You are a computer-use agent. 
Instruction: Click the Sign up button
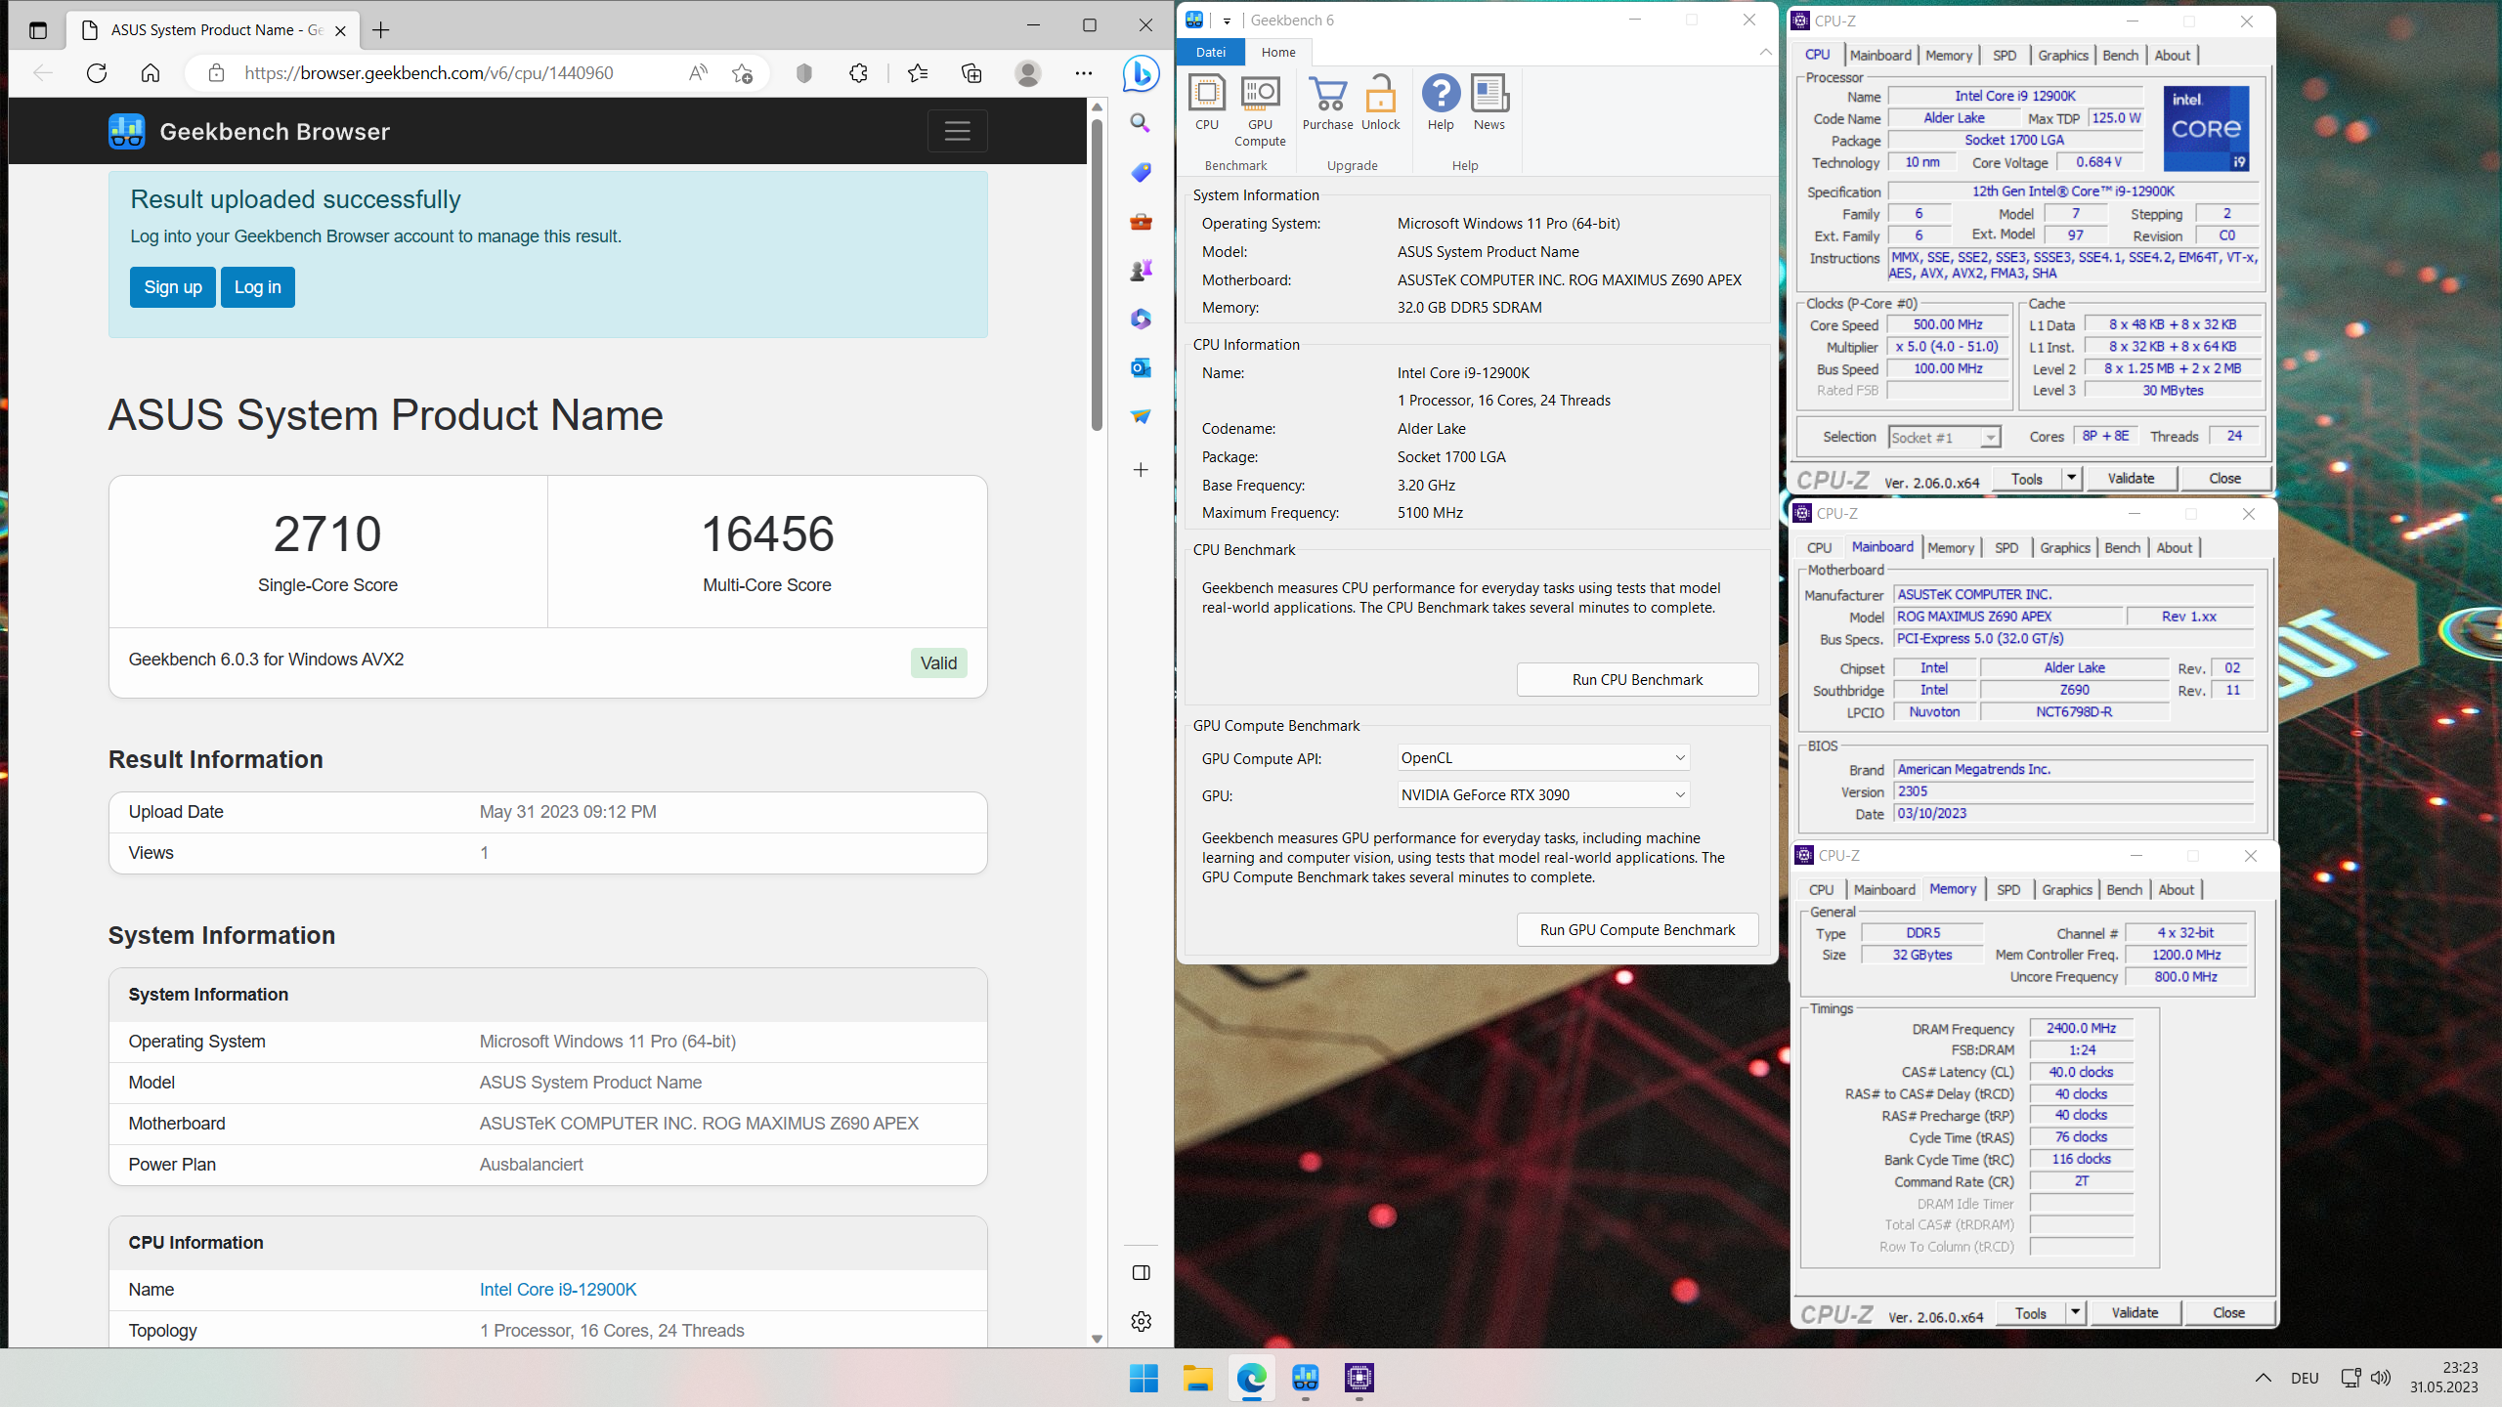[x=173, y=287]
